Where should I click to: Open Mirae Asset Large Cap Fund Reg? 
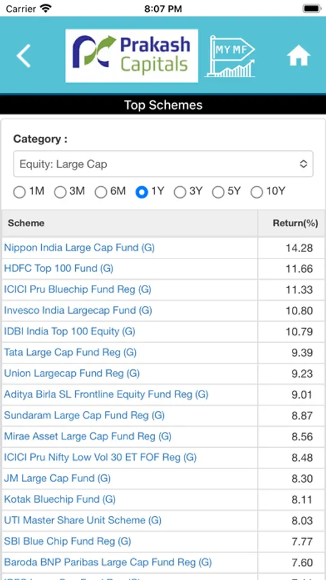[88, 436]
